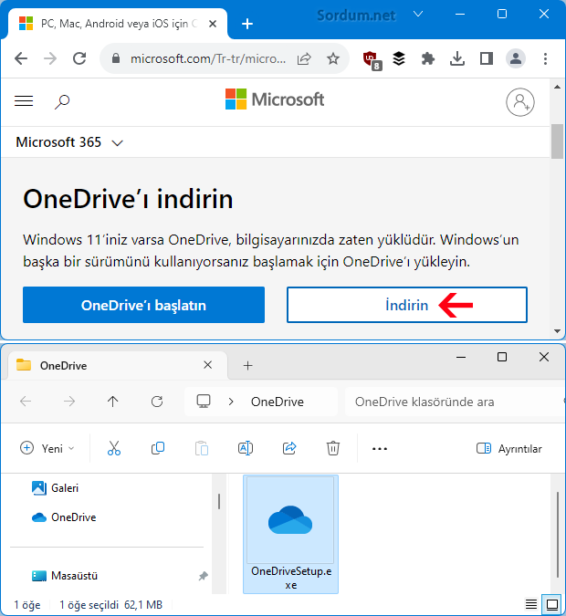Screen dimensions: 566x616
Task: Open the browser profile avatar
Action: click(516, 59)
